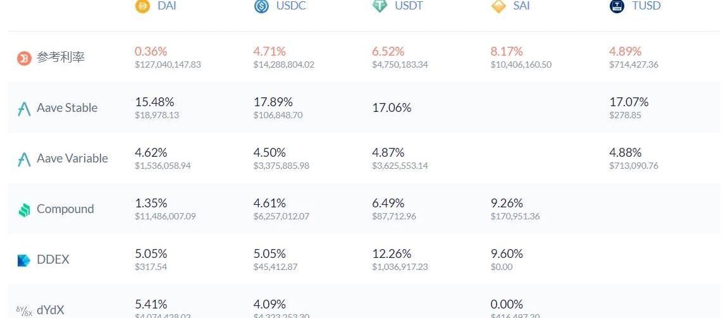Screen dimensions: 723x318
Task: Click the DDEX logo icon
Action: [24, 260]
